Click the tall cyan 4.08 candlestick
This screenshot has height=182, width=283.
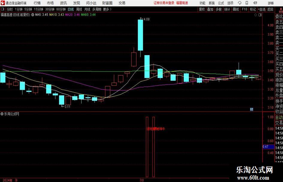pos(140,35)
